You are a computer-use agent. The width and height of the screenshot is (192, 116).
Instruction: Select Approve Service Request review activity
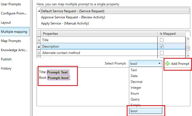coord(73,17)
